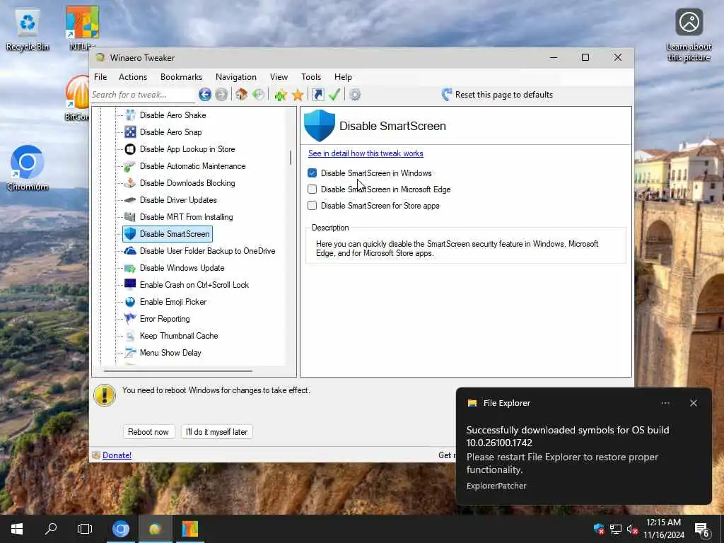Click the Disable App Lookup in Store icon
Image resolution: width=724 pixels, height=543 pixels.
[130, 149]
